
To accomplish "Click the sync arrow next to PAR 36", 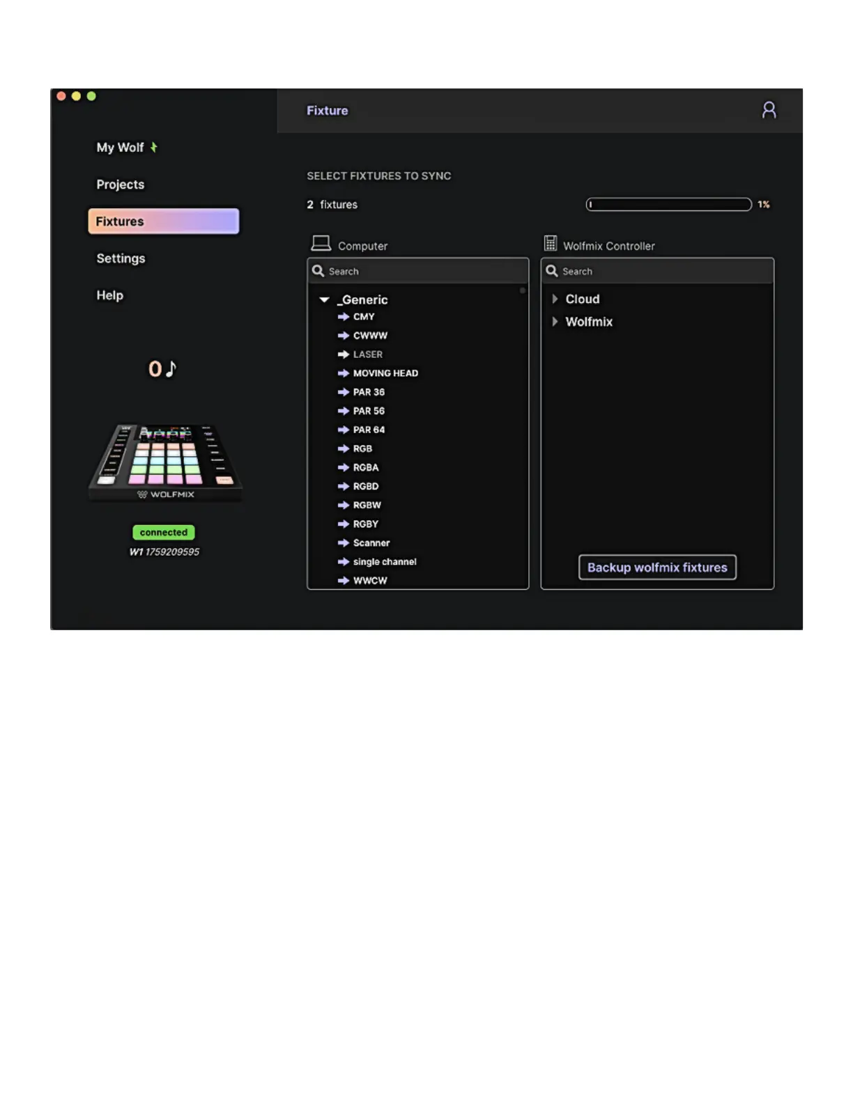I will pos(343,392).
